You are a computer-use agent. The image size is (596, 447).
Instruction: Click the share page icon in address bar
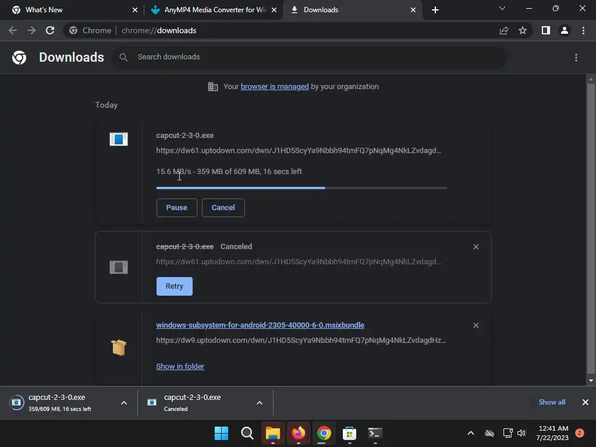(x=504, y=30)
